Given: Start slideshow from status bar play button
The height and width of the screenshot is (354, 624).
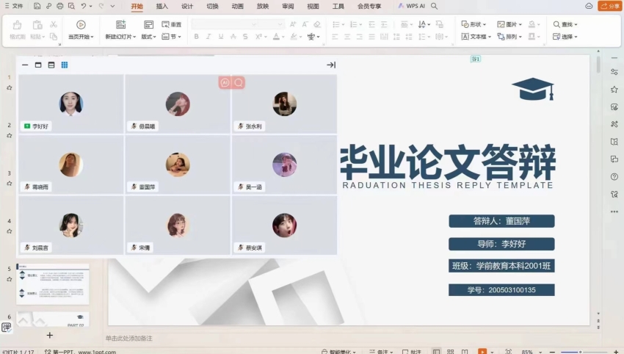Looking at the screenshot, I should point(482,352).
